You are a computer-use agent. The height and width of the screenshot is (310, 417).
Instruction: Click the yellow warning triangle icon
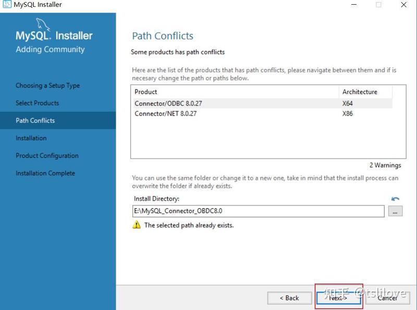(x=137, y=225)
